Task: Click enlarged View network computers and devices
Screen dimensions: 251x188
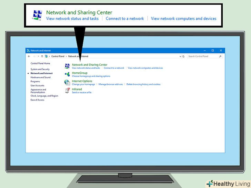Action: (x=184, y=19)
